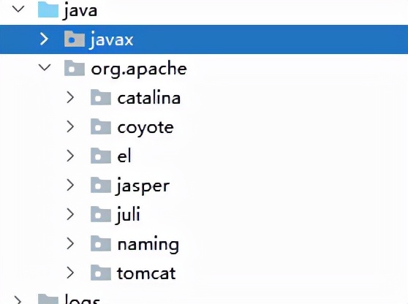Expand the juli package chevron
The image size is (408, 304).
[70, 214]
